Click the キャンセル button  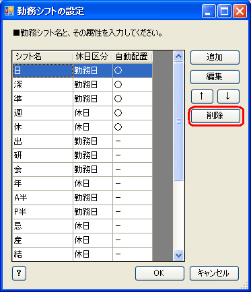(x=214, y=273)
